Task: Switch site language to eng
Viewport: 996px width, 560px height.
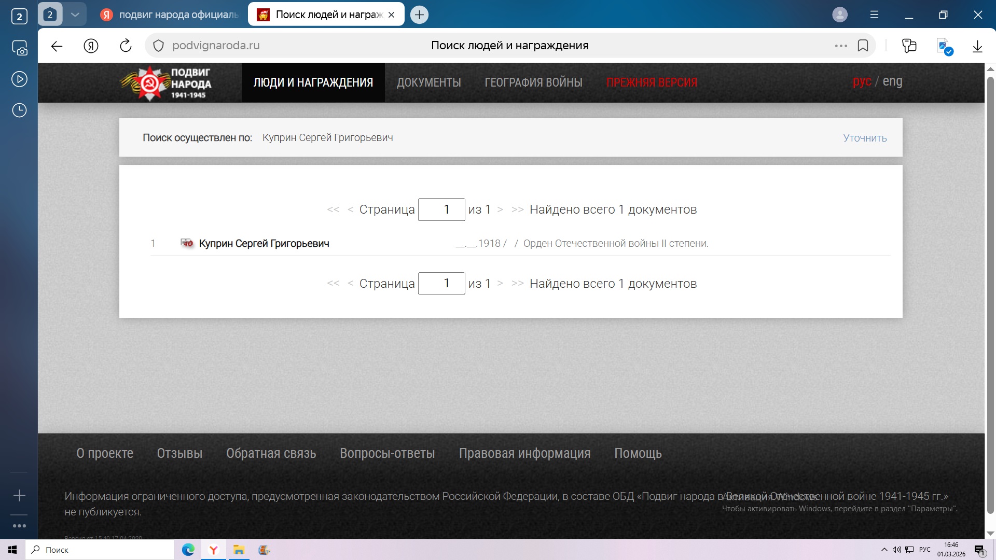Action: [x=892, y=81]
